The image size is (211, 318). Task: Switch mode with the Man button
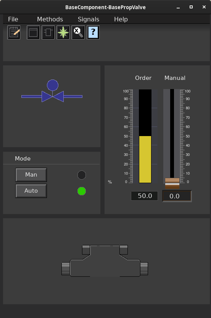click(31, 175)
